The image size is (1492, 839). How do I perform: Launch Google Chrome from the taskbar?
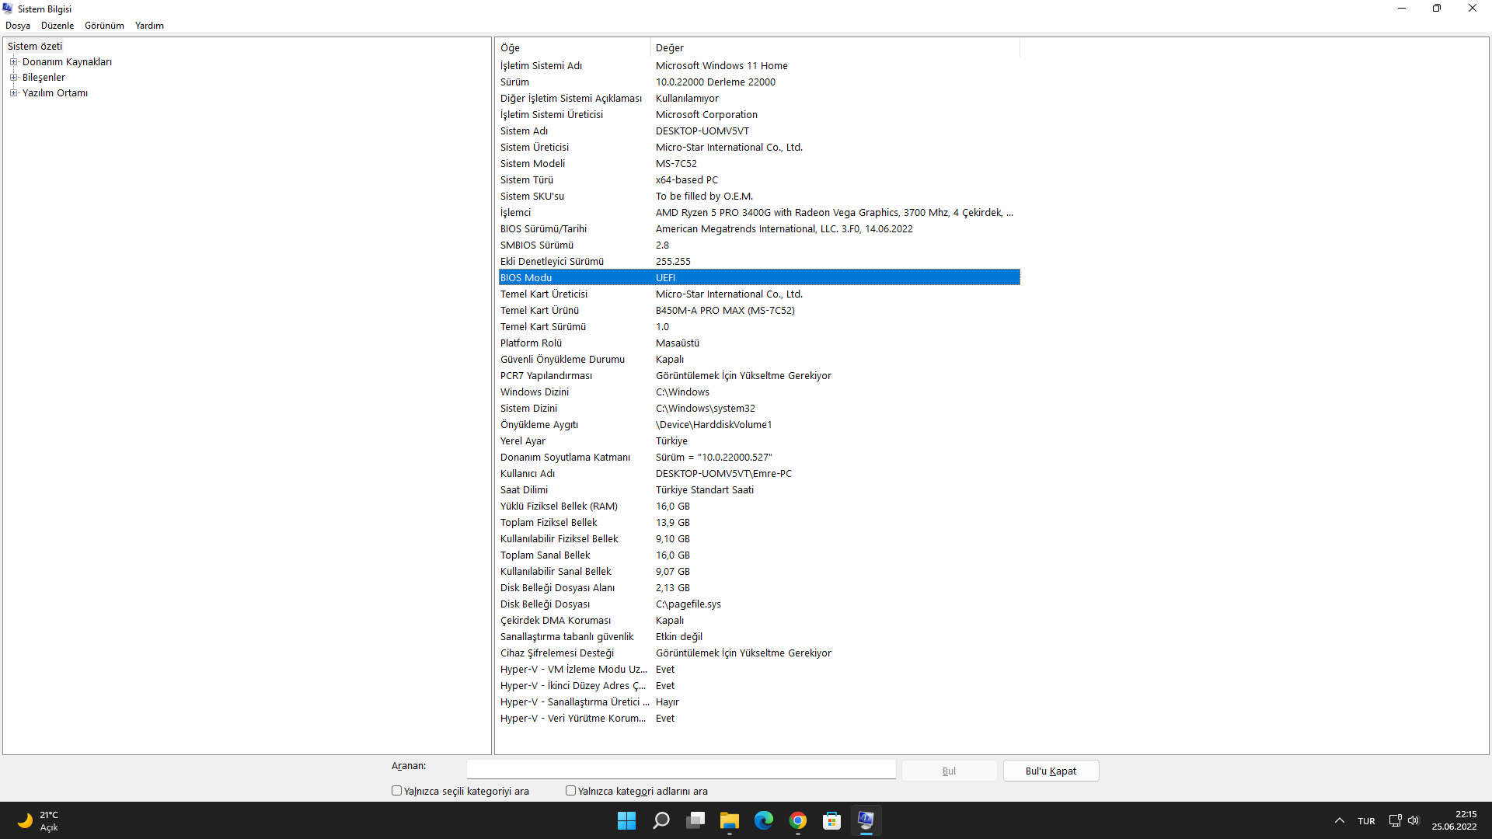pyautogui.click(x=798, y=820)
